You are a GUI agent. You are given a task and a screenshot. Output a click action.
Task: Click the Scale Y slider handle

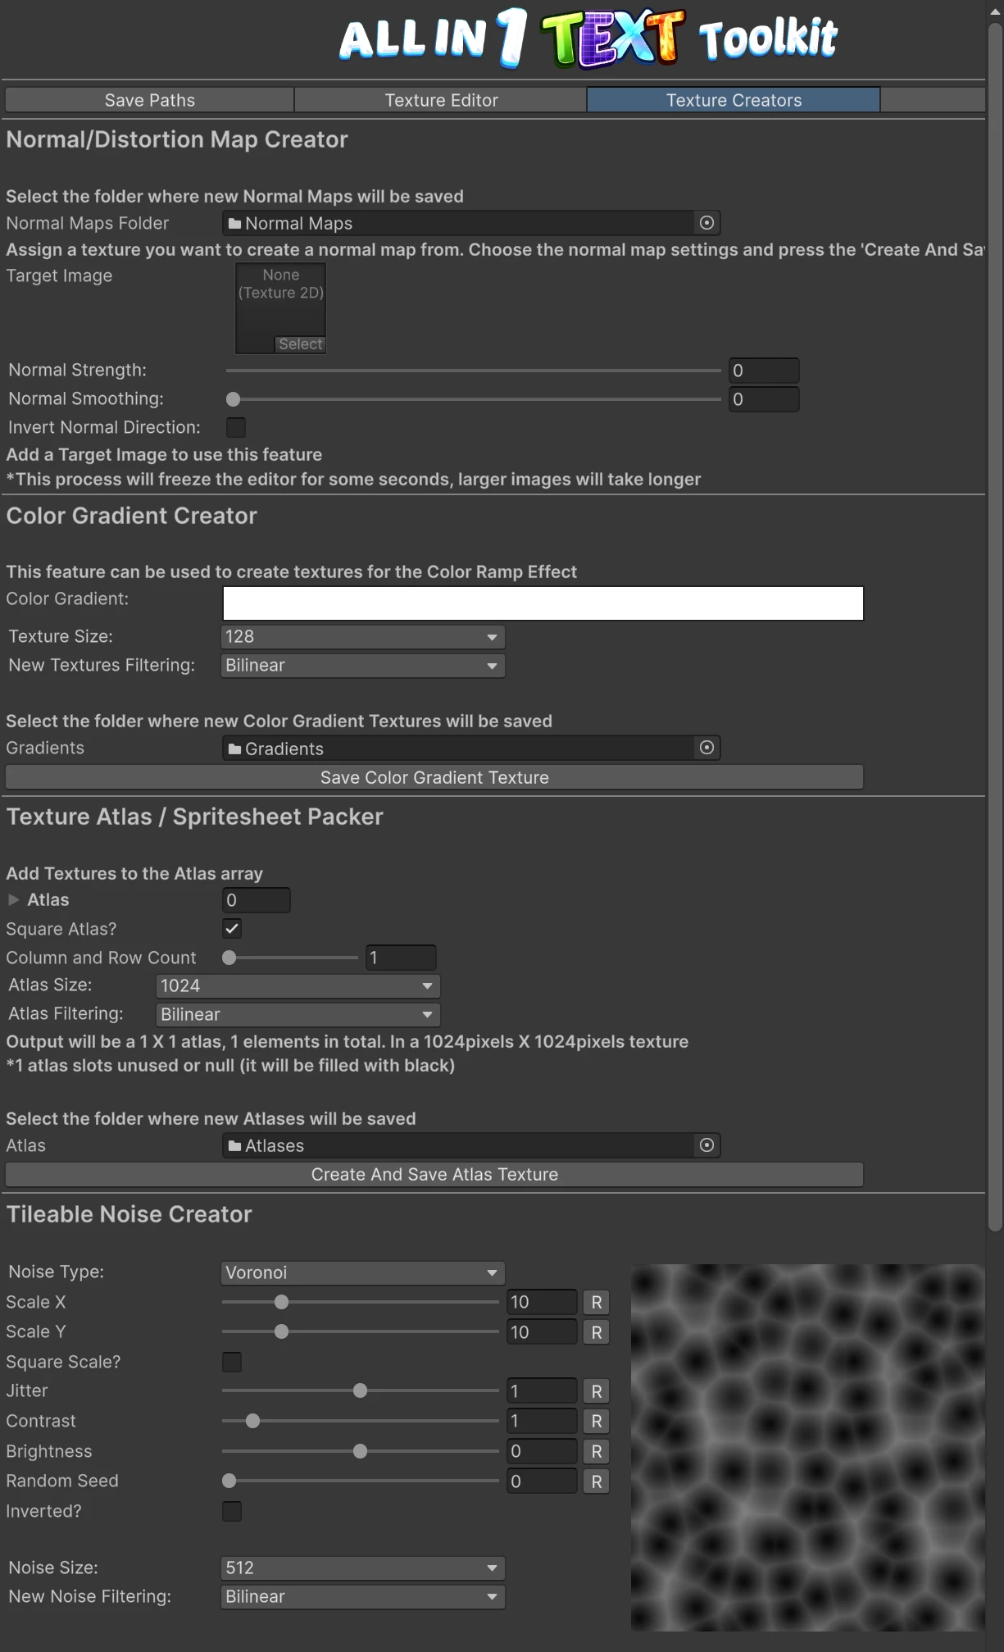[282, 1331]
